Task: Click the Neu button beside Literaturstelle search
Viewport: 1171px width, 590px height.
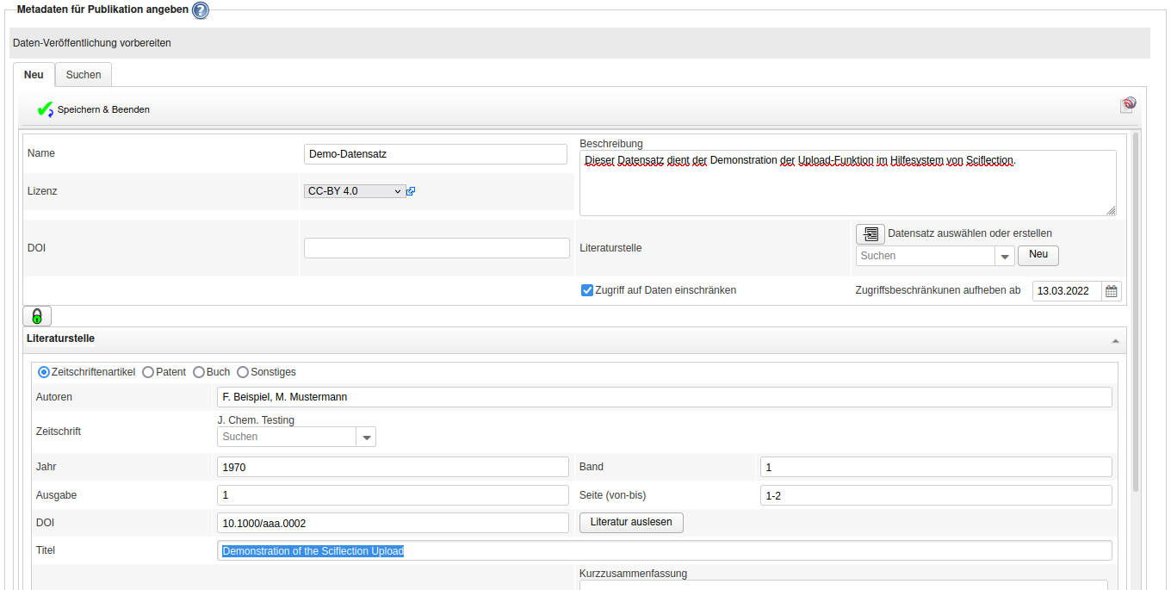Action: coord(1038,256)
